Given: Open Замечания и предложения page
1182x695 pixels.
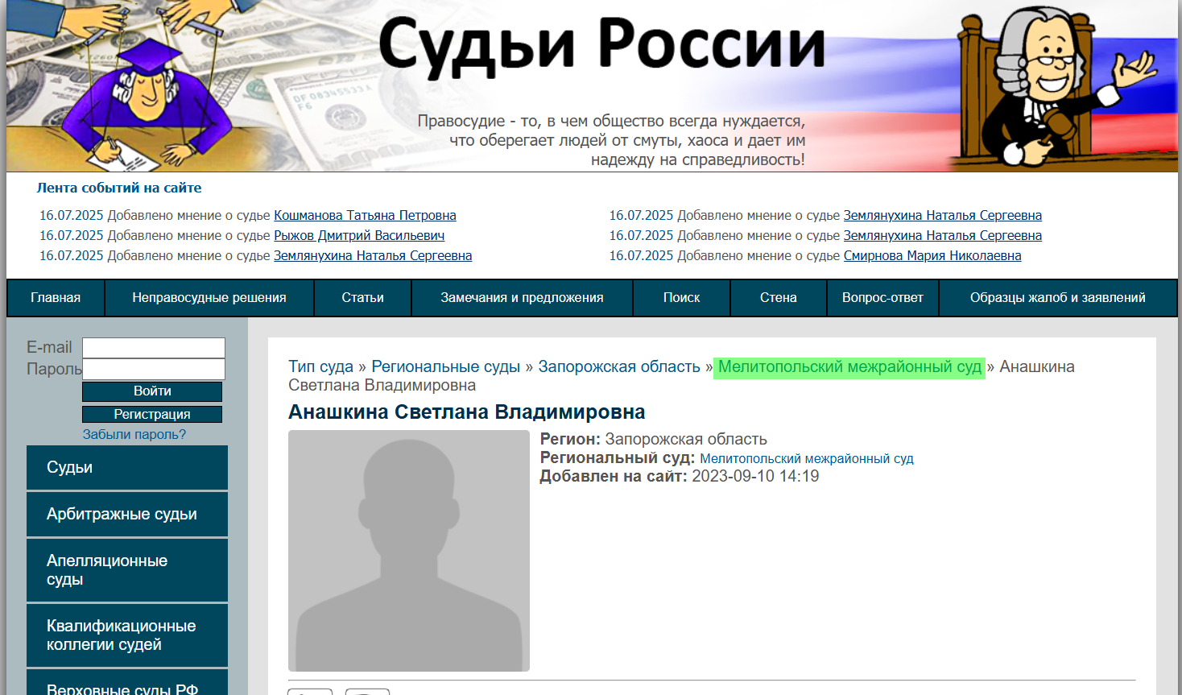Looking at the screenshot, I should (522, 297).
